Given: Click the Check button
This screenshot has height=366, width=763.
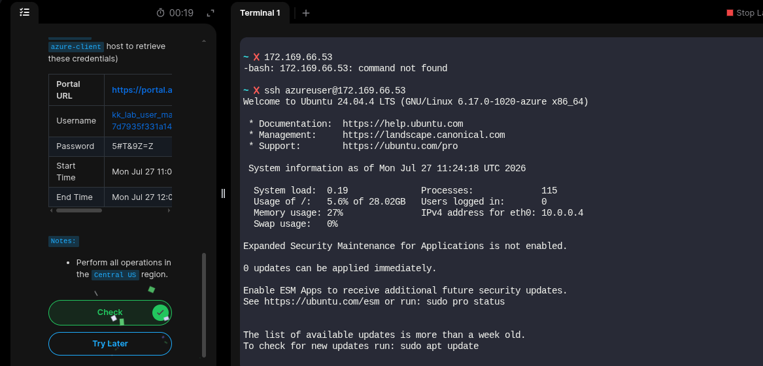Looking at the screenshot, I should tap(110, 312).
